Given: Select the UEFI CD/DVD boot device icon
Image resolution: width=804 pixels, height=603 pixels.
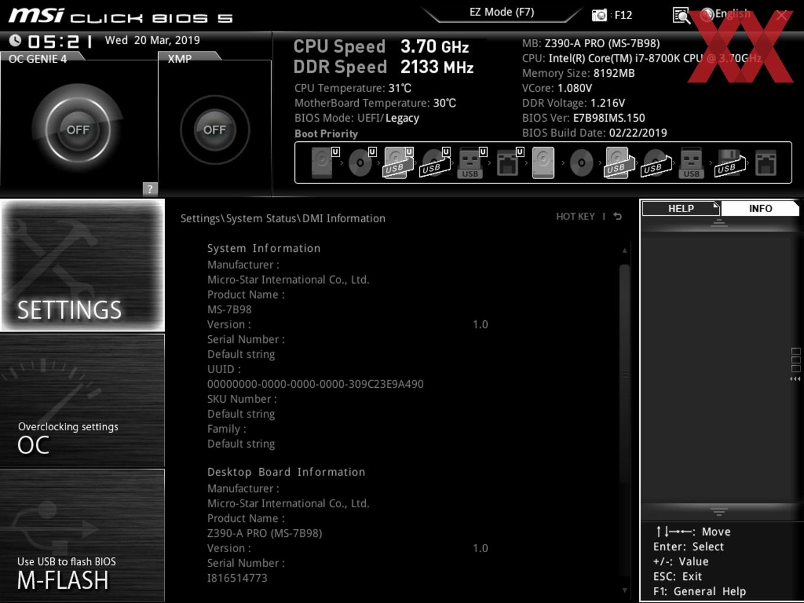Looking at the screenshot, I should pyautogui.click(x=361, y=163).
